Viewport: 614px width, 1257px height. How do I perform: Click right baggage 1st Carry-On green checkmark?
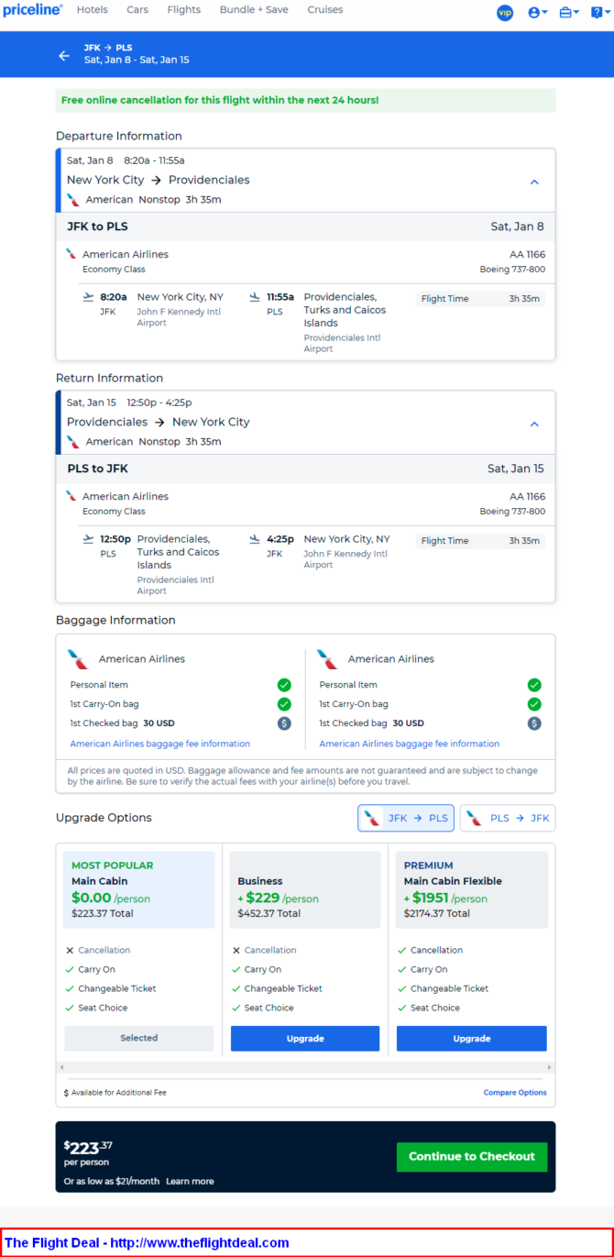[x=534, y=704]
